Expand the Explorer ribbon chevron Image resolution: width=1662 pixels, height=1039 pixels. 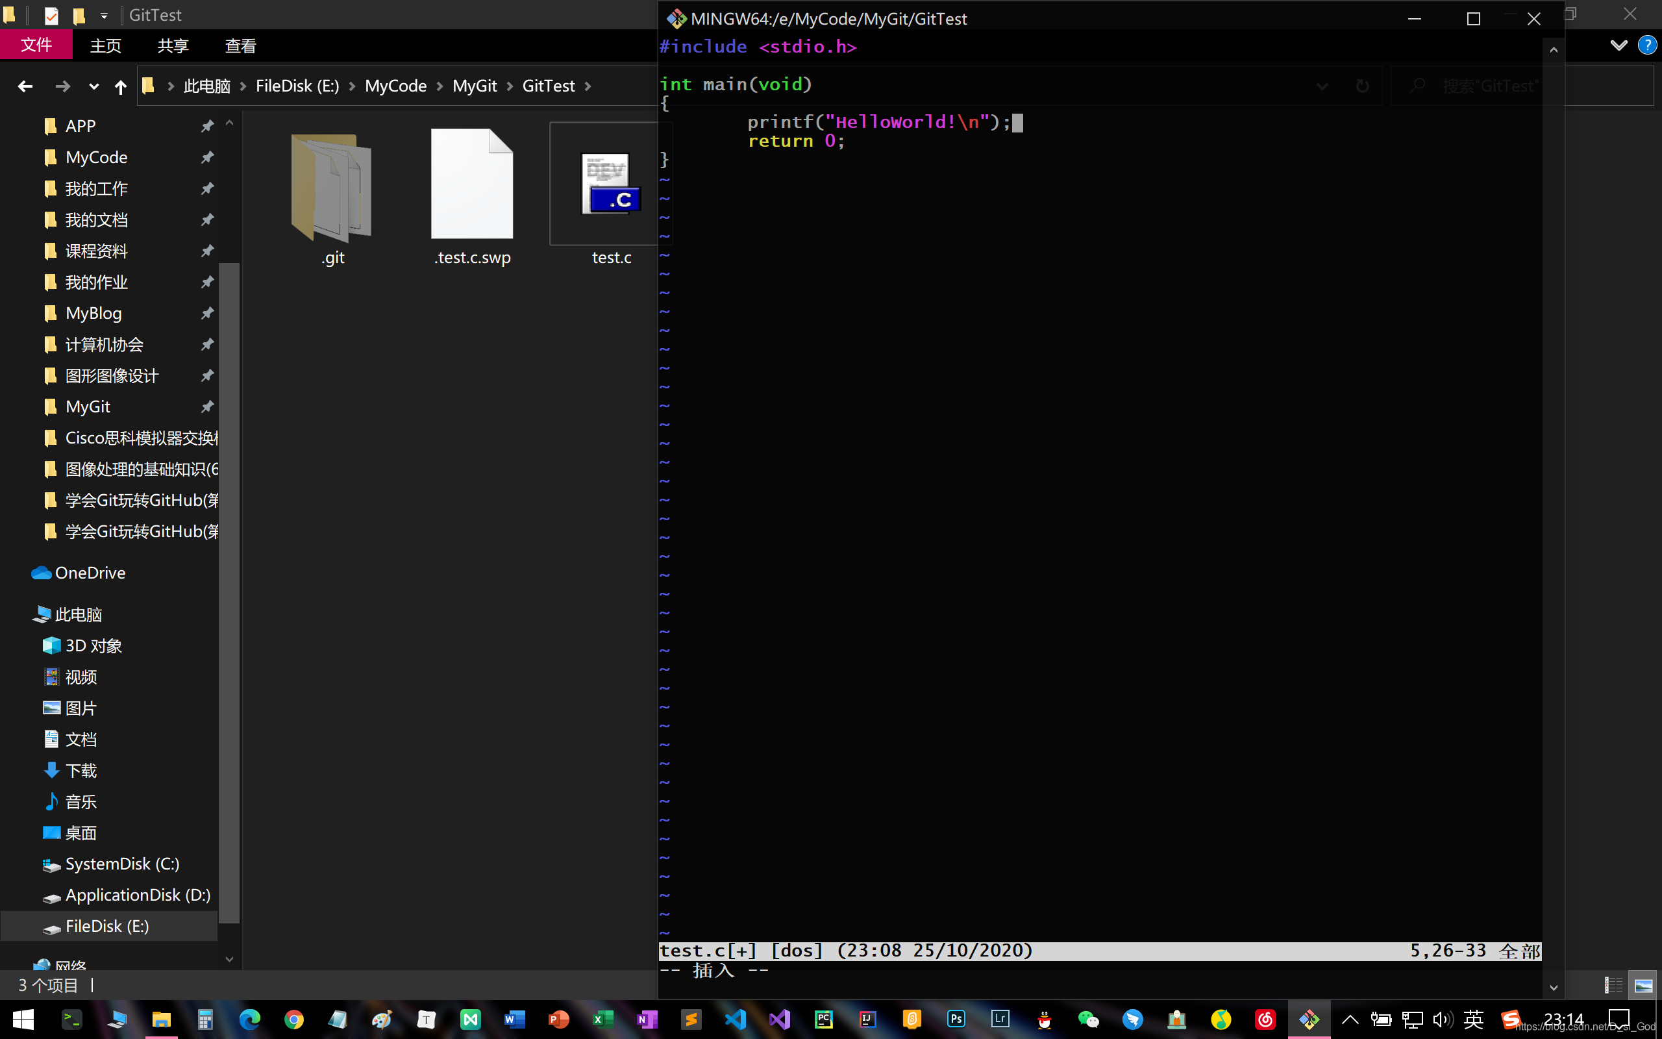pyautogui.click(x=1619, y=45)
